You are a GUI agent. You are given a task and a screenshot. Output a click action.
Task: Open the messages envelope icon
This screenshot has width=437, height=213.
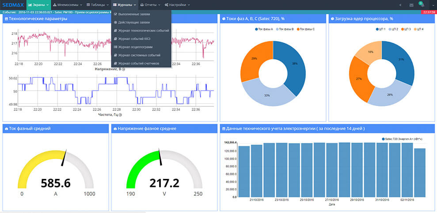411,5
